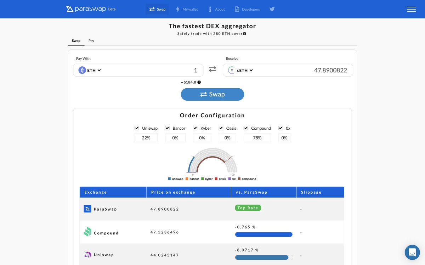
Task: Click the cETH token logo
Action: tap(232, 70)
